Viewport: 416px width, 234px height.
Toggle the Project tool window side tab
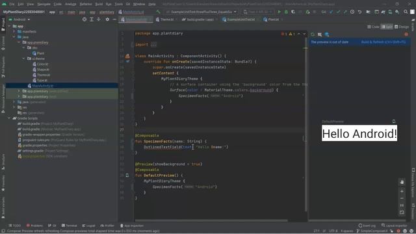(x=3, y=25)
